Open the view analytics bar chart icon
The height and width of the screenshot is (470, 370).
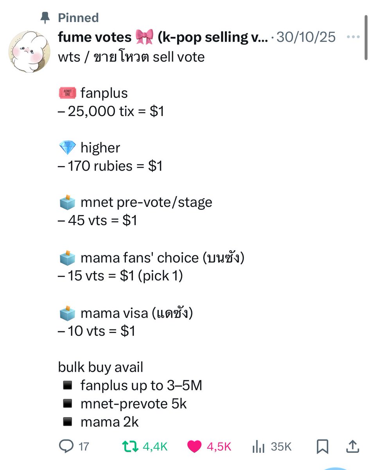pos(259,446)
